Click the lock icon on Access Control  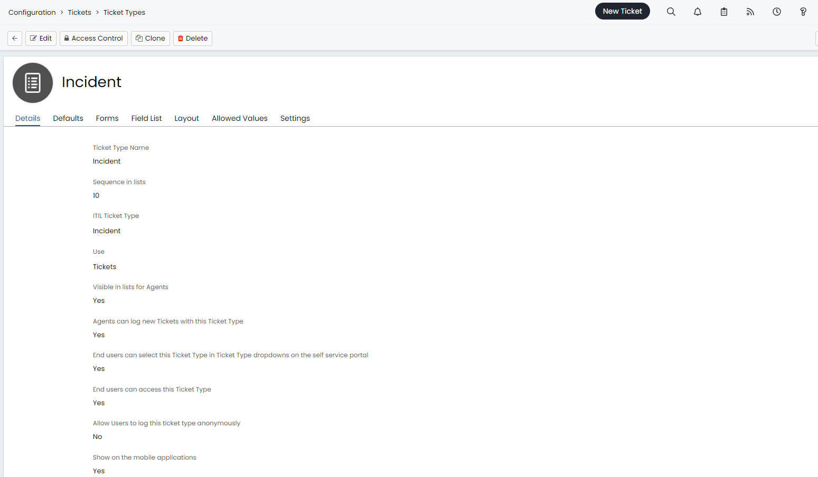point(67,38)
